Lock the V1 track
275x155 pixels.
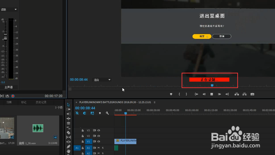[x=82, y=142]
